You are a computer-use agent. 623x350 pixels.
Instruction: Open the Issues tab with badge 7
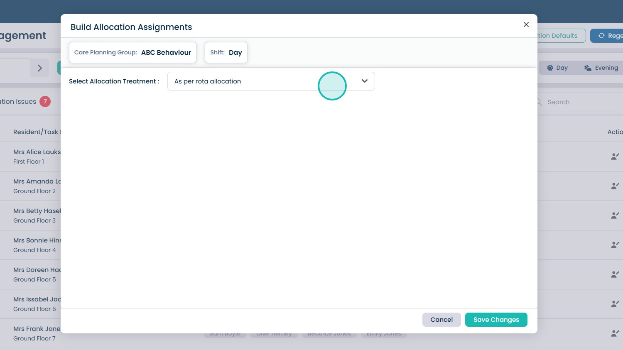tap(25, 102)
